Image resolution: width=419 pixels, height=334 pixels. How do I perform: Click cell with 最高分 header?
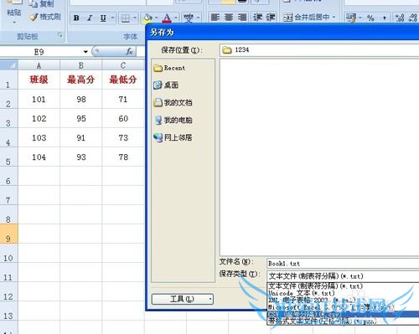tap(81, 80)
